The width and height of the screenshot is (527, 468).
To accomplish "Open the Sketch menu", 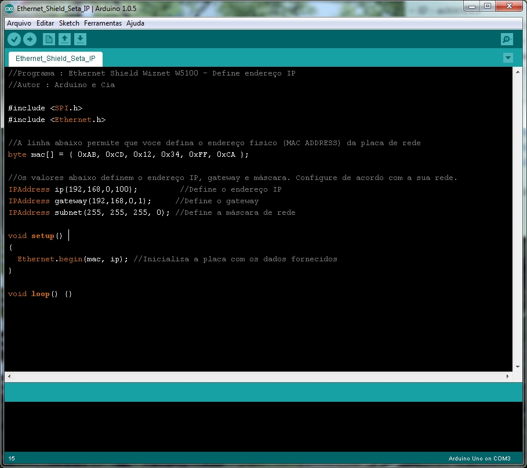I will tap(69, 23).
